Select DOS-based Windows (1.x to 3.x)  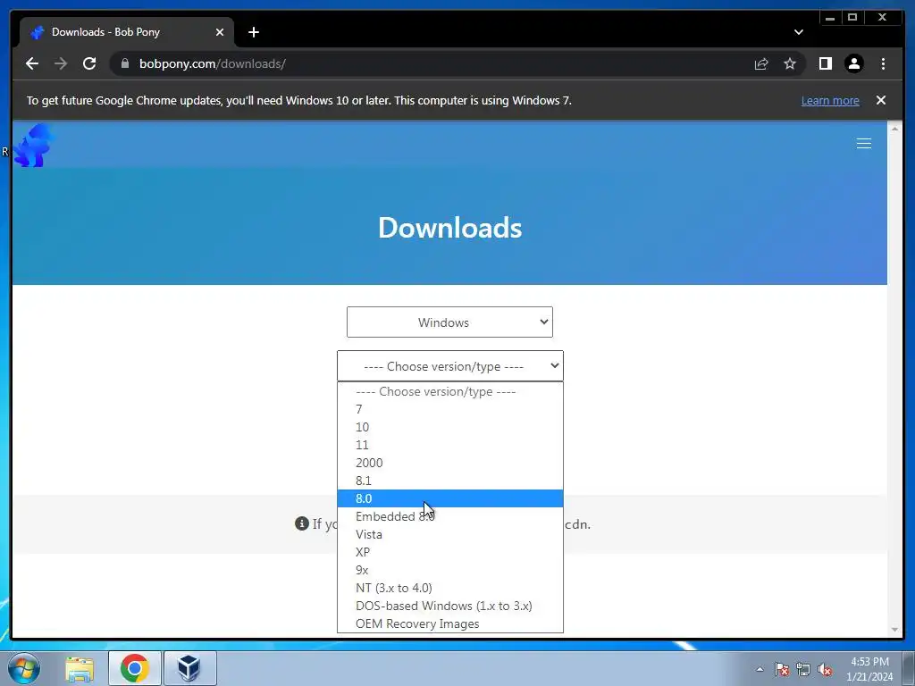pyautogui.click(x=450, y=606)
